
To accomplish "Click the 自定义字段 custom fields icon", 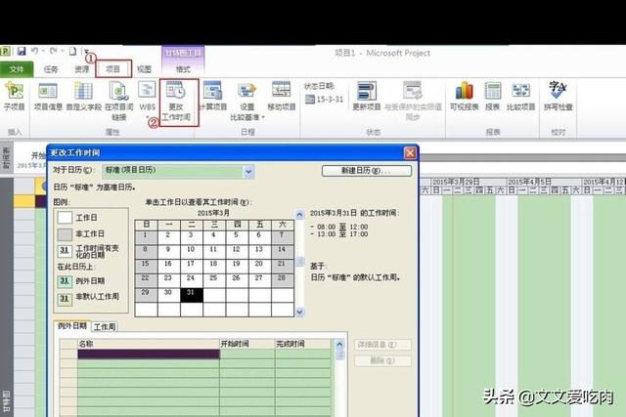I will point(84,96).
